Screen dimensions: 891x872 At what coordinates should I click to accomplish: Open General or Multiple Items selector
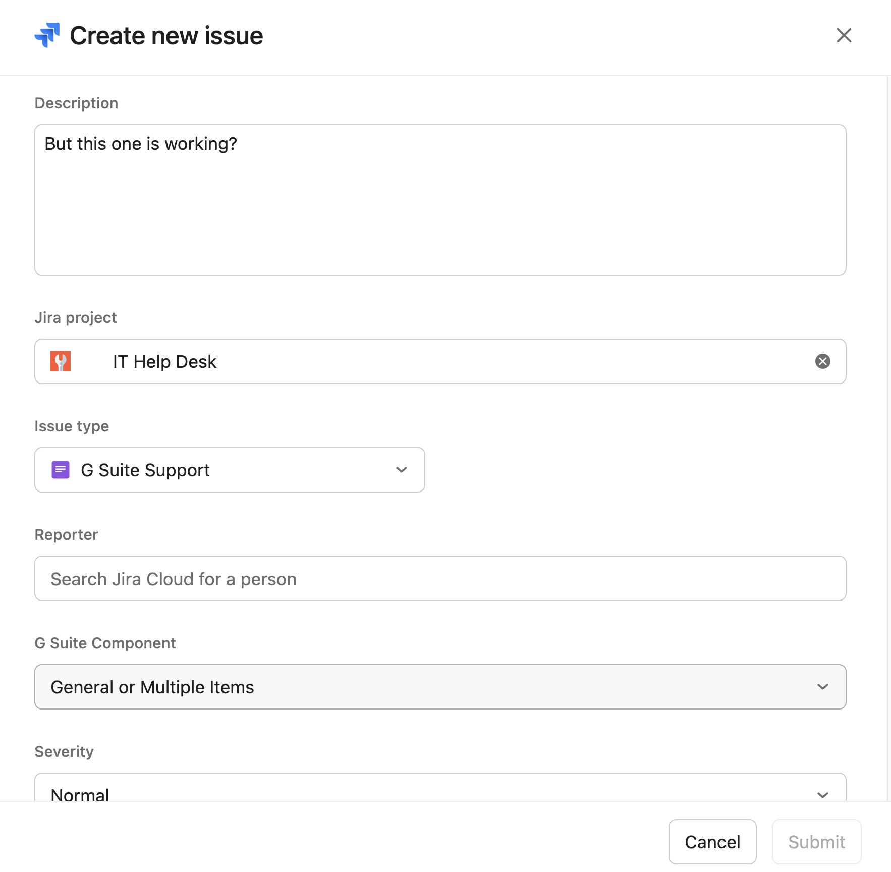coord(440,687)
